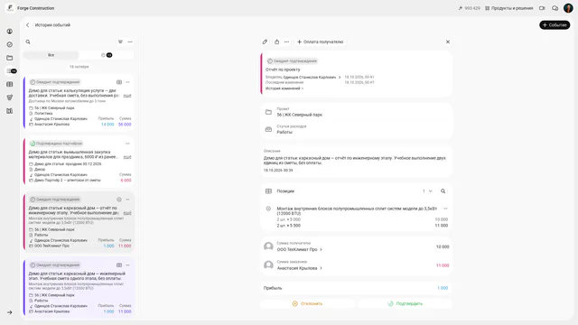The height and width of the screenshot is (325, 578).
Task: Open История изменений link
Action: (284, 88)
